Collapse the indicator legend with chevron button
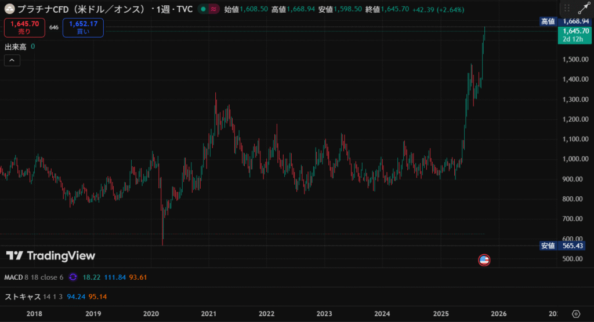594x322 pixels. tap(12, 60)
